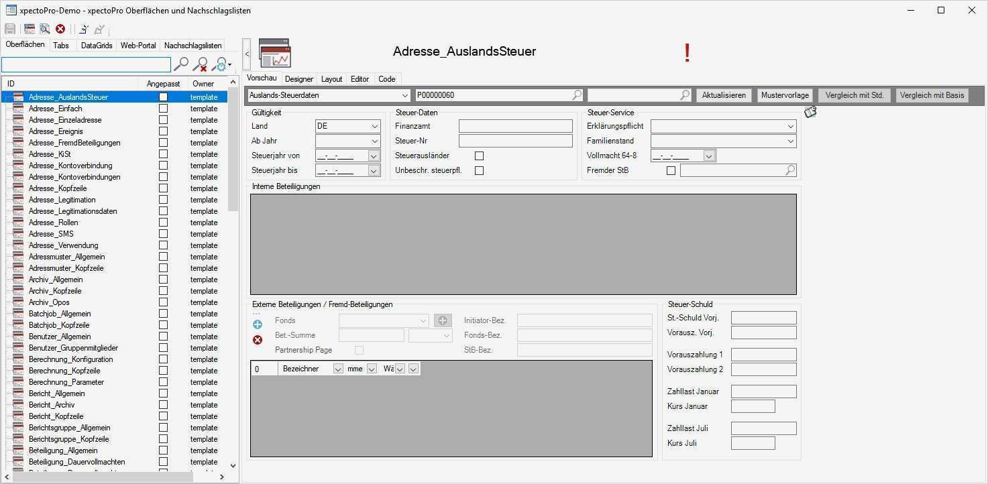
Task: Click the red cancel icon in toolbar
Action: pyautogui.click(x=60, y=29)
